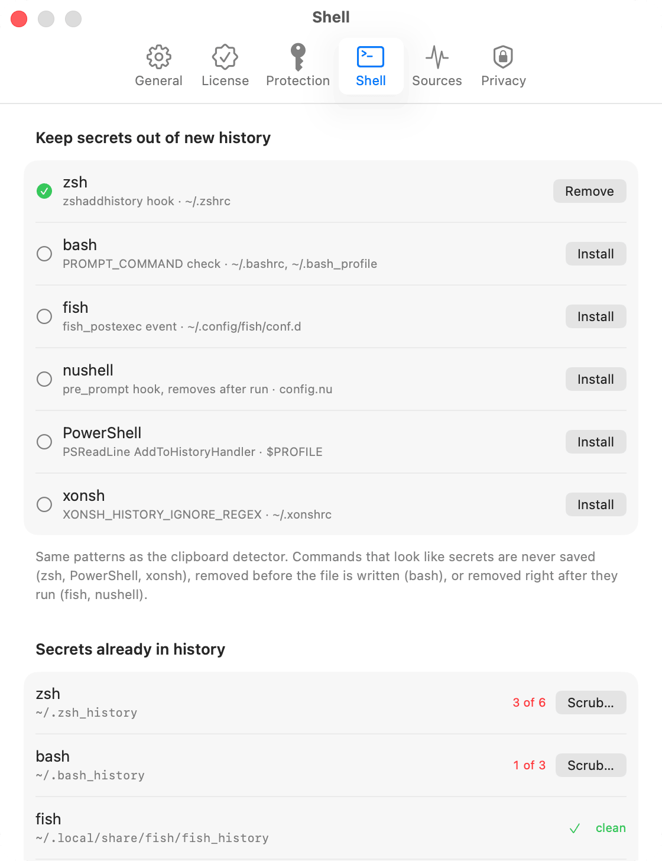662x861 pixels.
Task: Select the fish radio circle
Action: (44, 316)
